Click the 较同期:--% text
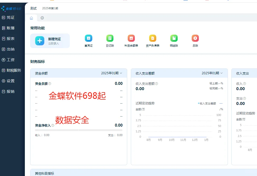The width and height of the screenshot is (257, 176). click(x=216, y=89)
